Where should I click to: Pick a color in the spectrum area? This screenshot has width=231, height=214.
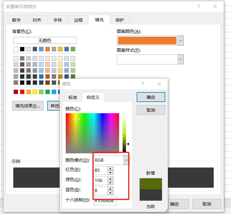92,133
